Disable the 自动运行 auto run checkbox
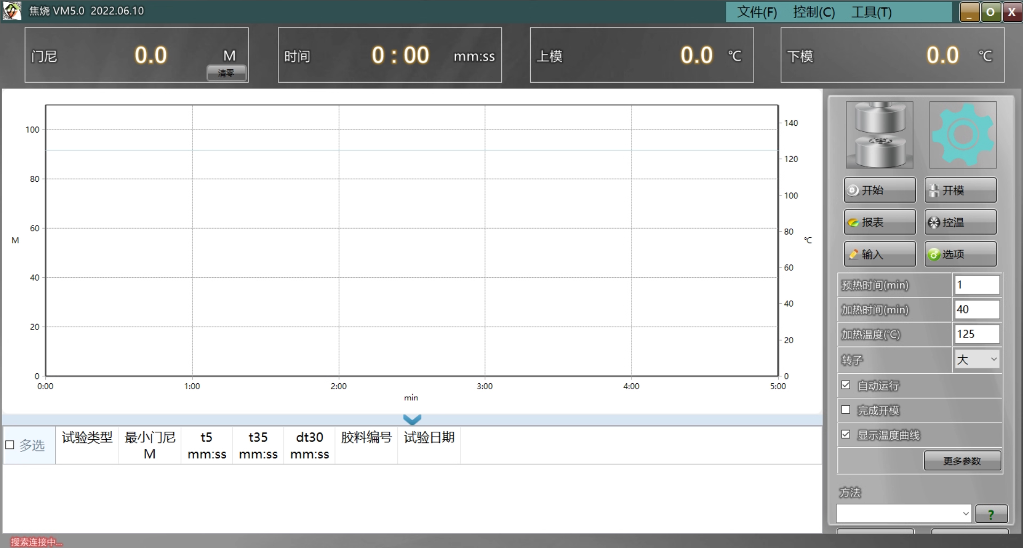This screenshot has height=548, width=1023. pyautogui.click(x=846, y=385)
